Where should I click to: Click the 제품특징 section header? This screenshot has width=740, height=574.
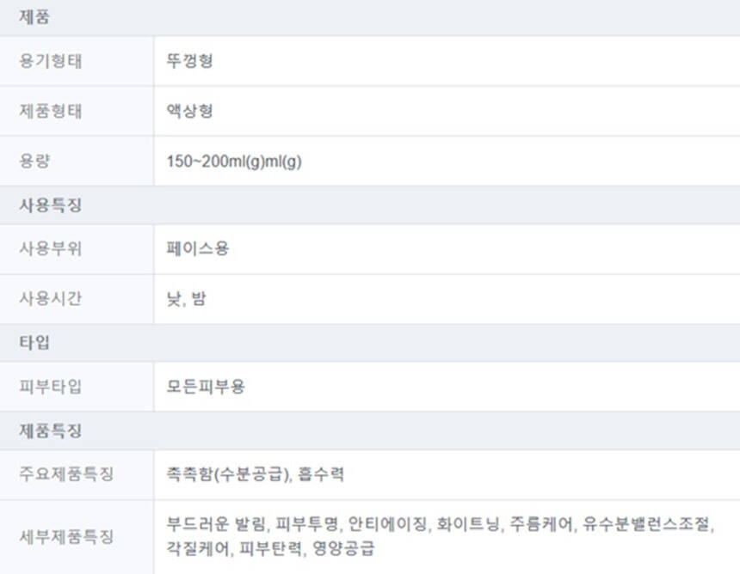click(51, 430)
